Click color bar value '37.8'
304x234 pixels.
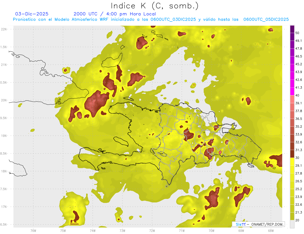click(299, 111)
